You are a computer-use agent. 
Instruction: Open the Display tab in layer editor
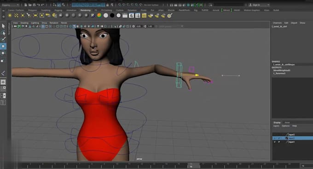[x=277, y=122]
